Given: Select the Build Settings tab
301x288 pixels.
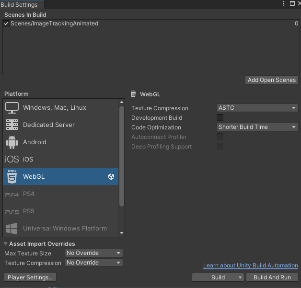Looking at the screenshot, I should 19,4.
